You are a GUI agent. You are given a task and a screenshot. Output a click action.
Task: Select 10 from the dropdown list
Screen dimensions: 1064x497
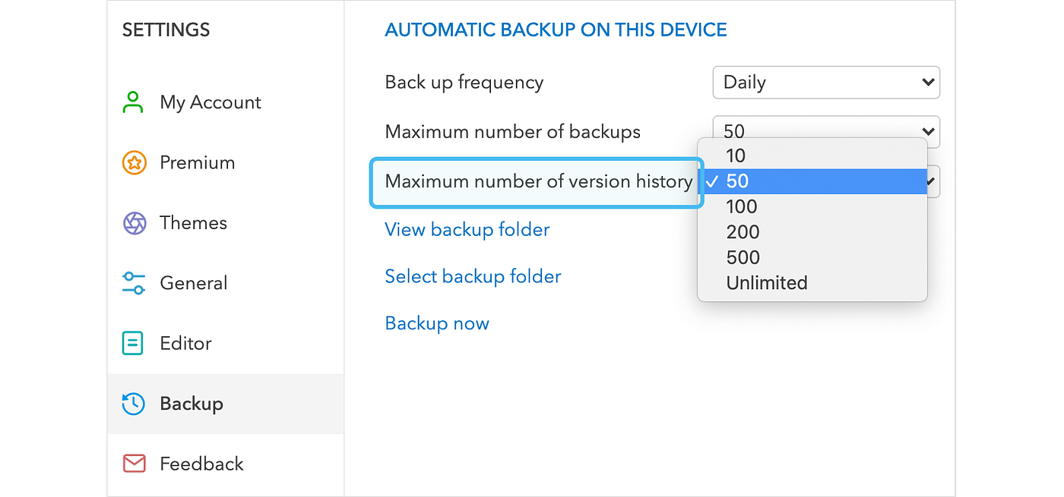point(736,156)
